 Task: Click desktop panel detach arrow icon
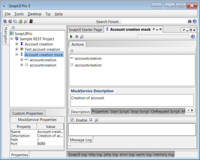point(184,30)
